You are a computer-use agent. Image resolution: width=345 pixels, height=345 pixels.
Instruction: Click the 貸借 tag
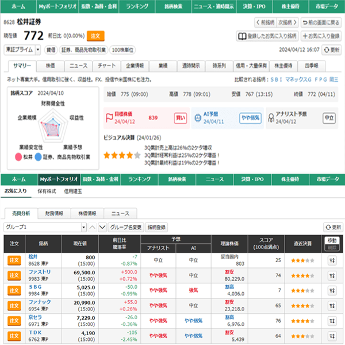[51, 50]
